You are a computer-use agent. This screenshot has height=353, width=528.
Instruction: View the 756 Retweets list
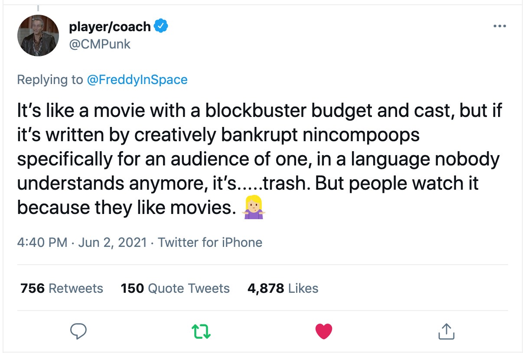coord(62,288)
